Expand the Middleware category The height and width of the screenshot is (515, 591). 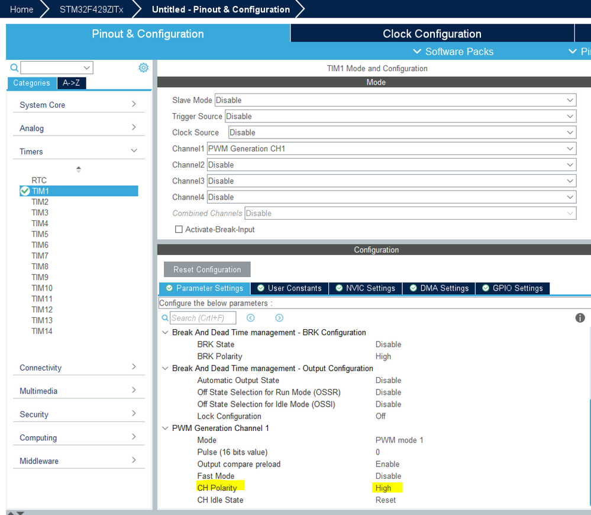(x=79, y=461)
